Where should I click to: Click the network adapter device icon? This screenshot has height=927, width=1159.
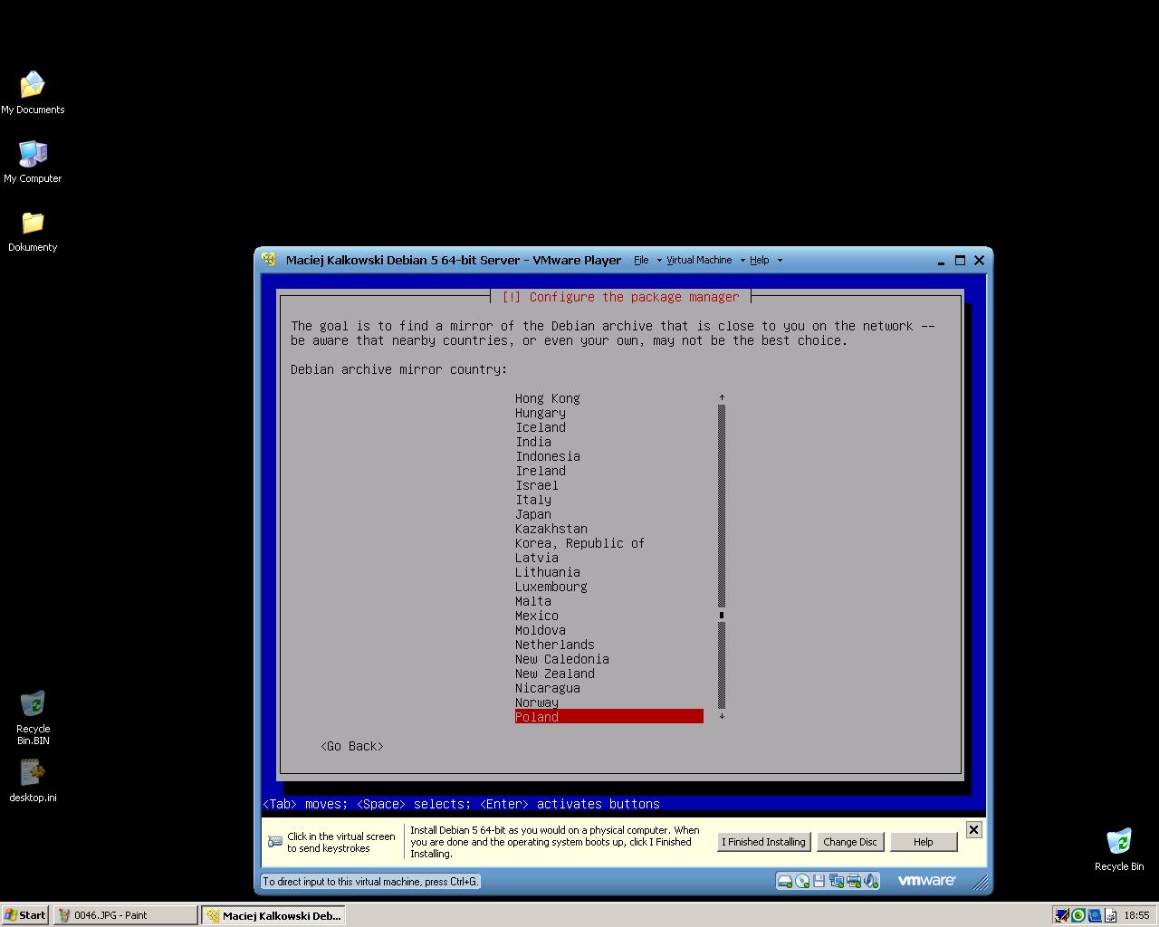tap(836, 881)
